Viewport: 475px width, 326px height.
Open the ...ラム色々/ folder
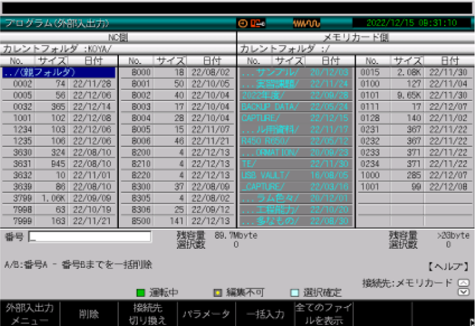296,198
